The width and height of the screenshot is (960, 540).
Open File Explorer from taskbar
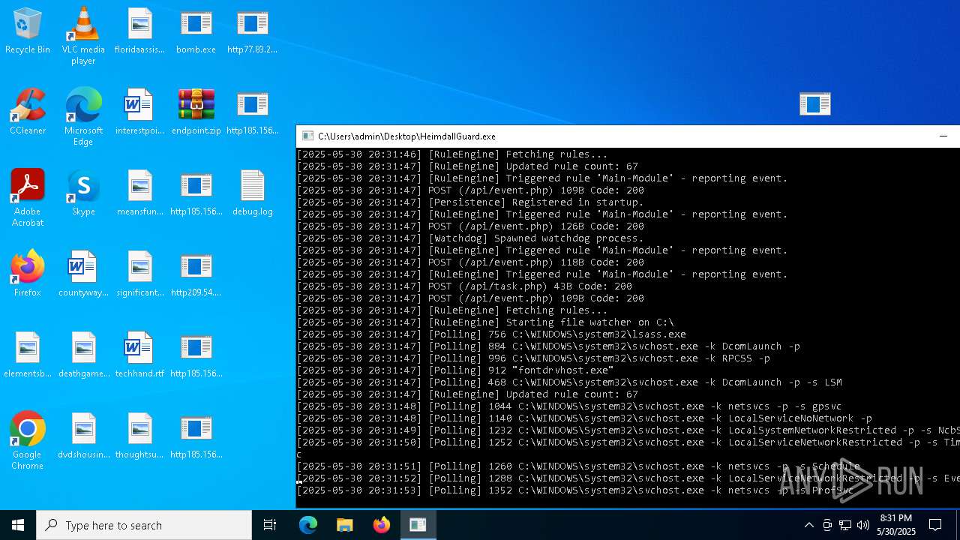pos(345,525)
